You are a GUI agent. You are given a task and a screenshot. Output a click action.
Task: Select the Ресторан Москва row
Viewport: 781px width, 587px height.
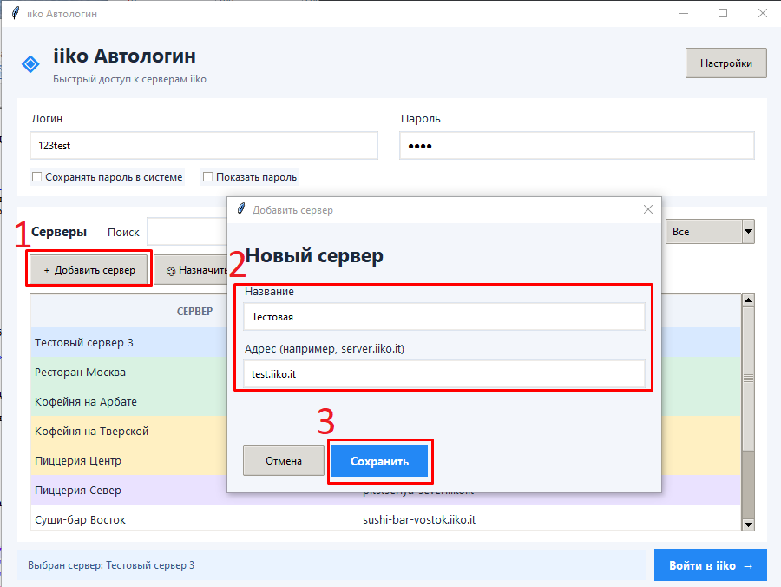pos(129,372)
